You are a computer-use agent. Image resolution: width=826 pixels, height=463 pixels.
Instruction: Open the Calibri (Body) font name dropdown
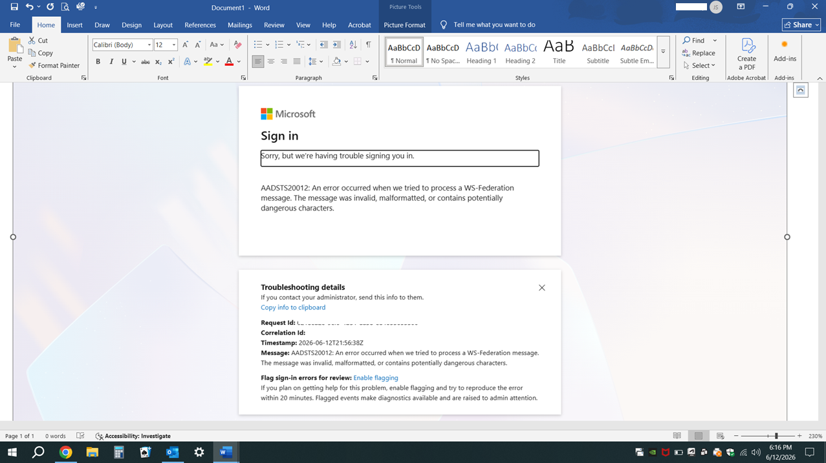pyautogui.click(x=149, y=45)
